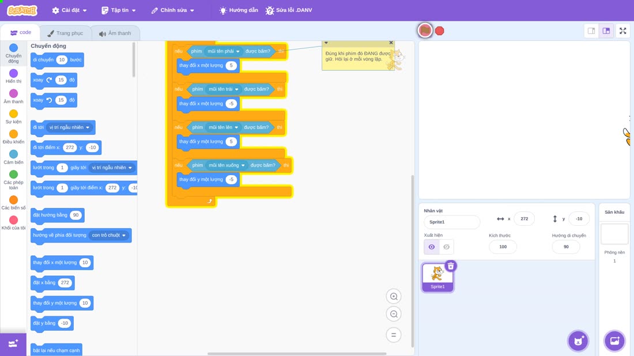Switch to the Trang phục tab
Viewport: 634px width, 356px height.
tap(65, 33)
